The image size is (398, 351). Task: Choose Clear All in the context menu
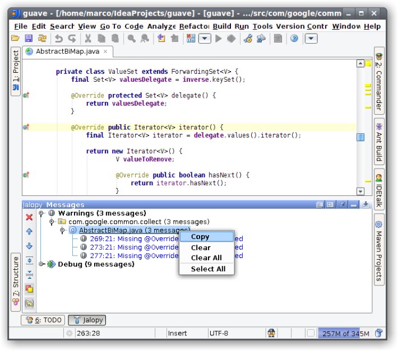(x=207, y=258)
